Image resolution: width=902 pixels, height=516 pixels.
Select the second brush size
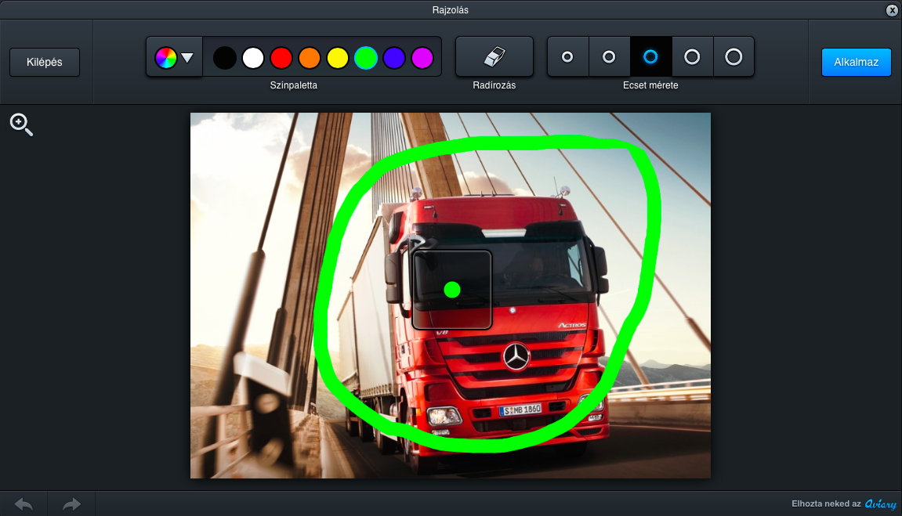609,56
